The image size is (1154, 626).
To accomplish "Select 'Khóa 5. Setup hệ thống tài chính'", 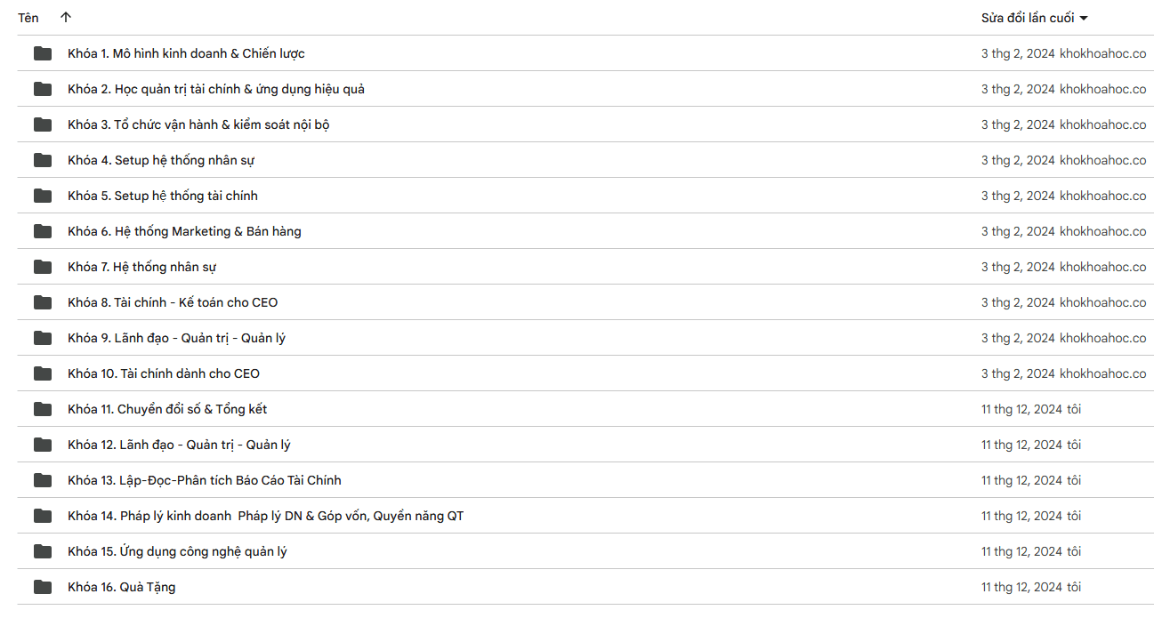I will pyautogui.click(x=163, y=196).
